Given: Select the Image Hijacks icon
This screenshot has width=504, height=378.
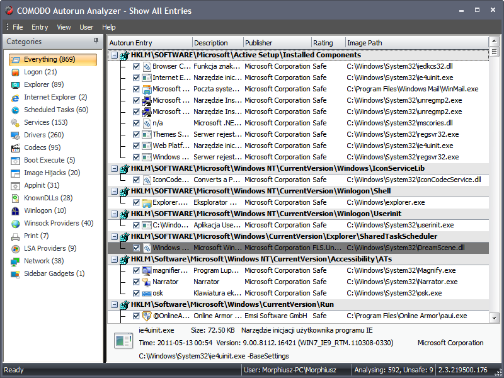Looking at the screenshot, I should click(15, 173).
